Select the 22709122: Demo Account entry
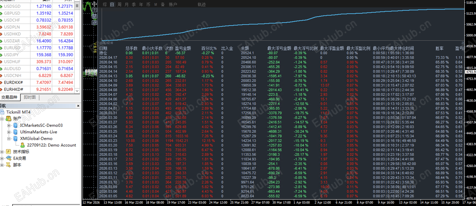476x206 pixels. [x=51, y=145]
